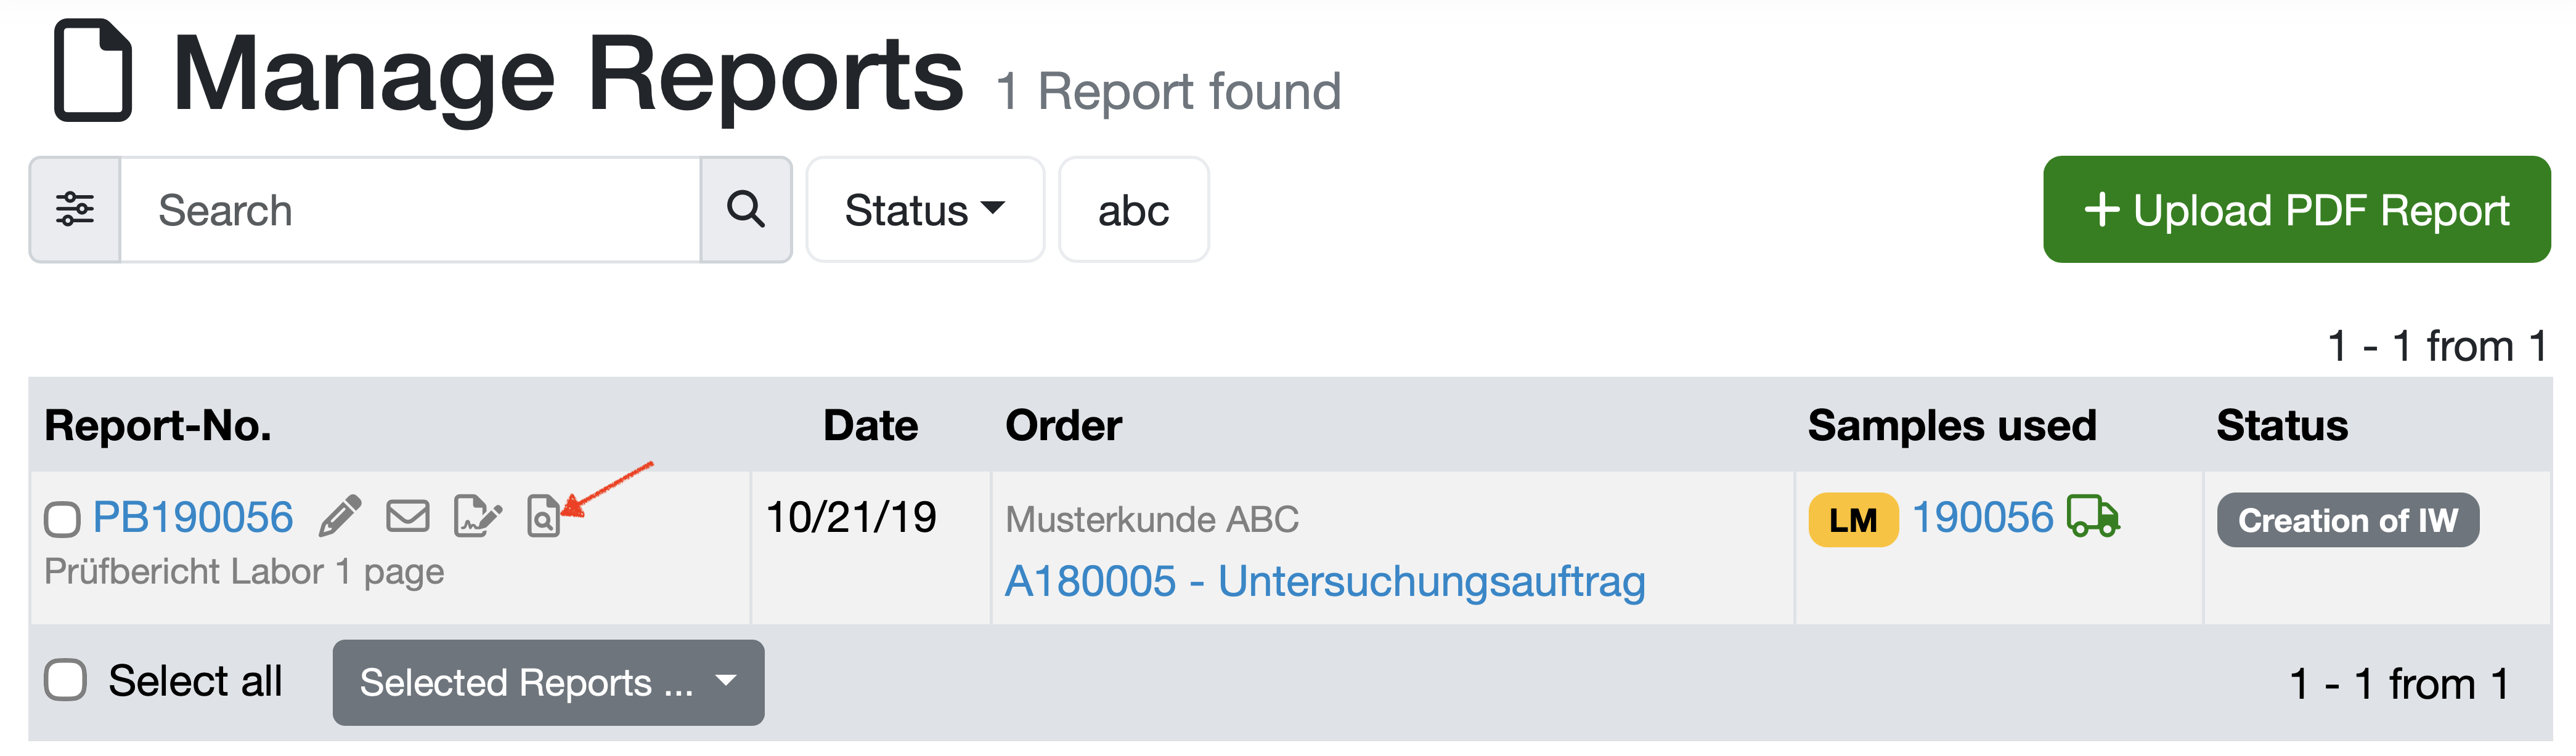Click Upload PDF Report button
The width and height of the screenshot is (2576, 756).
pyautogui.click(x=2296, y=210)
